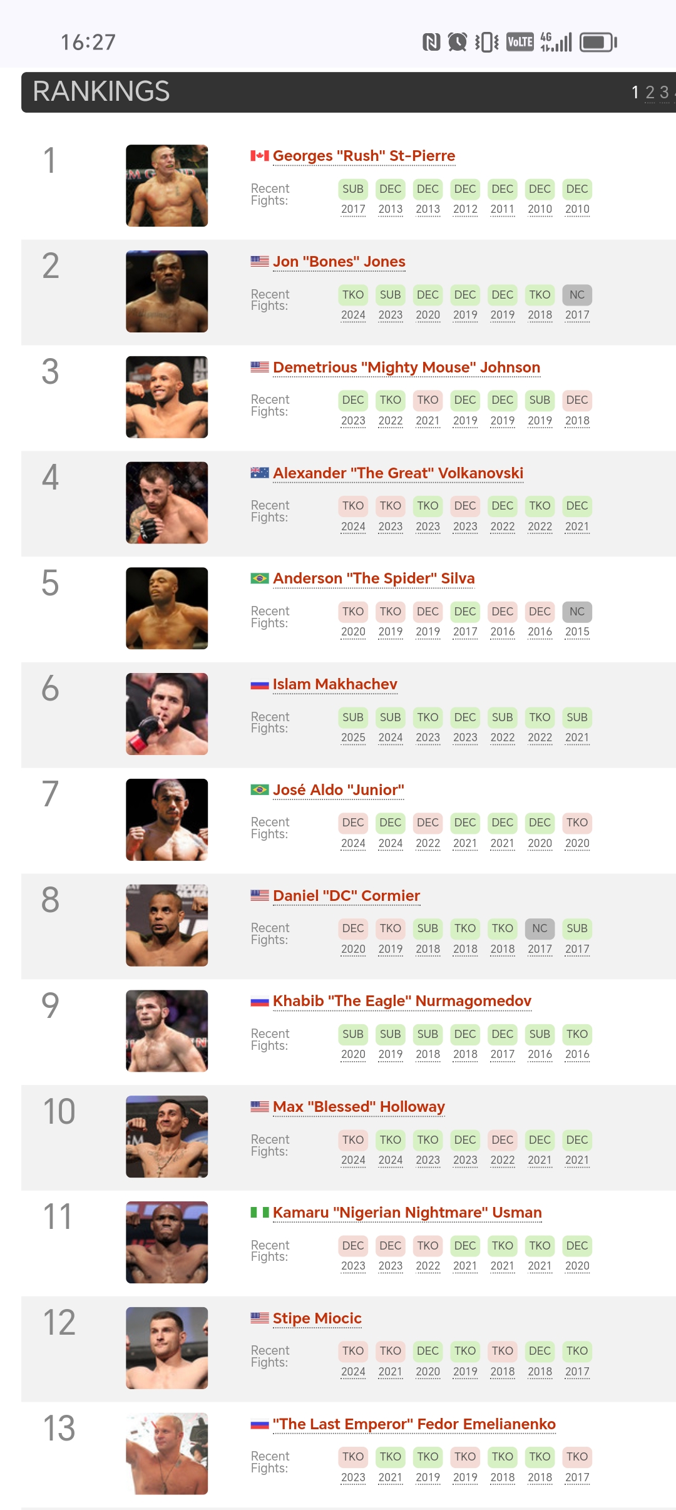Open Islam Makhachev's 2025 SUB fight
Image resolution: width=676 pixels, height=1510 pixels.
(353, 727)
